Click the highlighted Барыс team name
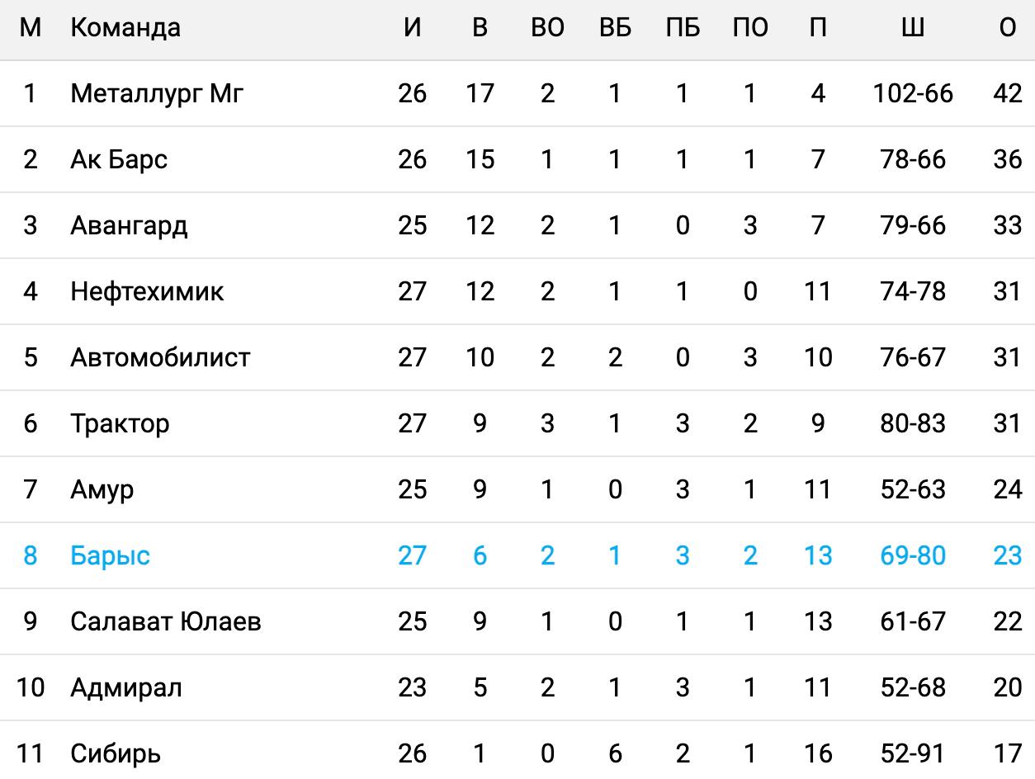 (110, 555)
